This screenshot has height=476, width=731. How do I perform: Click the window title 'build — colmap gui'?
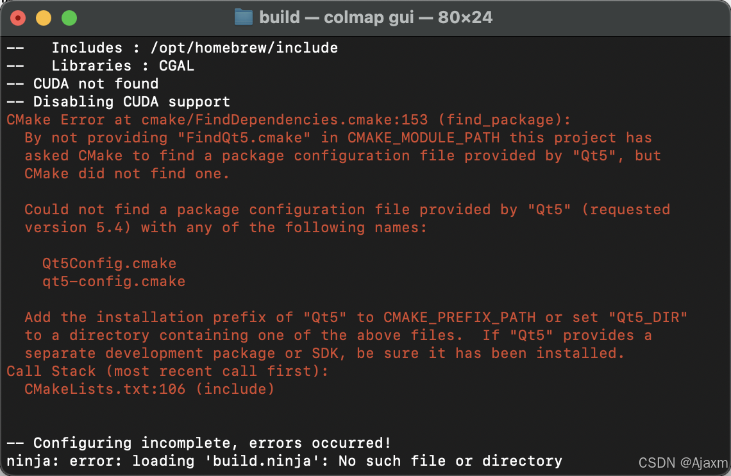(x=336, y=18)
